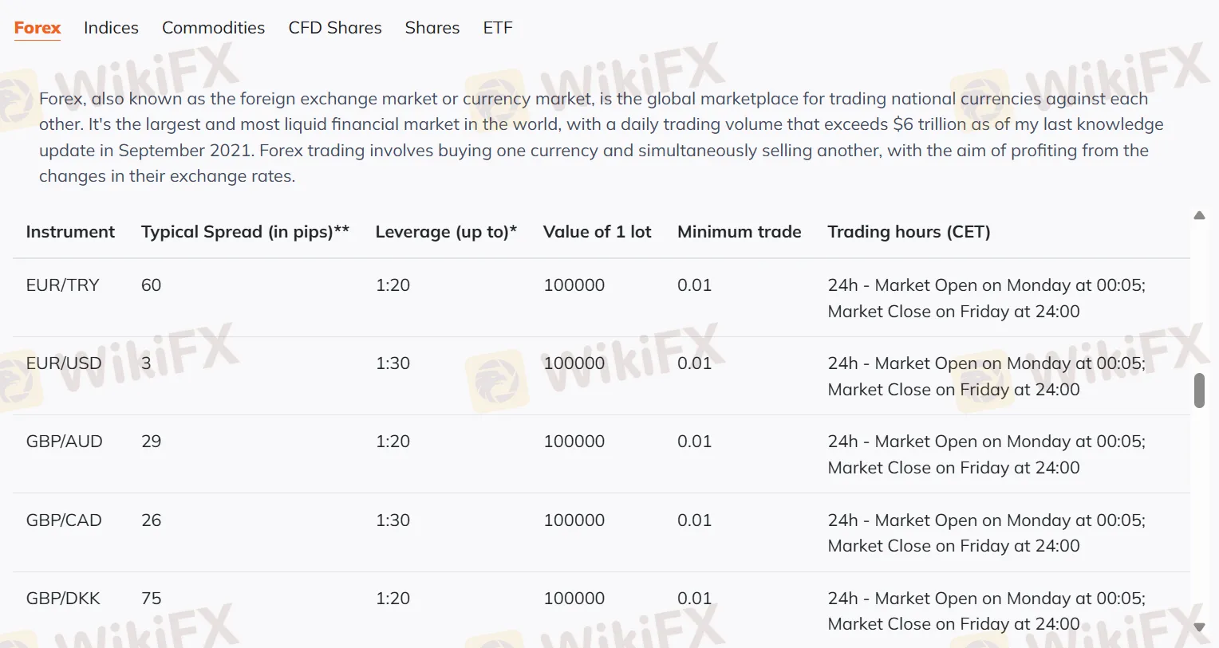Click the scrollbar thumb on the table

(1198, 391)
